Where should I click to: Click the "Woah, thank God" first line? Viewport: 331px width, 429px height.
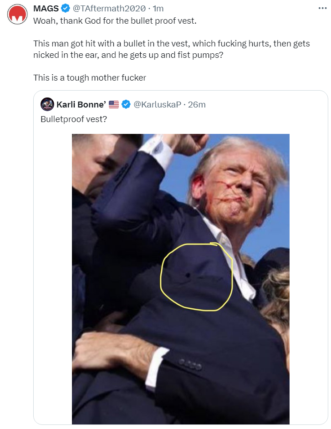[115, 21]
